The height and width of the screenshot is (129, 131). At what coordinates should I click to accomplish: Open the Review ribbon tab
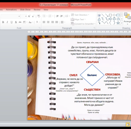pyautogui.click(x=37, y=10)
